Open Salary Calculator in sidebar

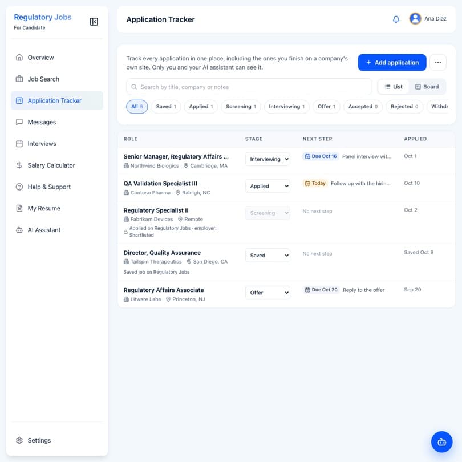pyautogui.click(x=57, y=165)
